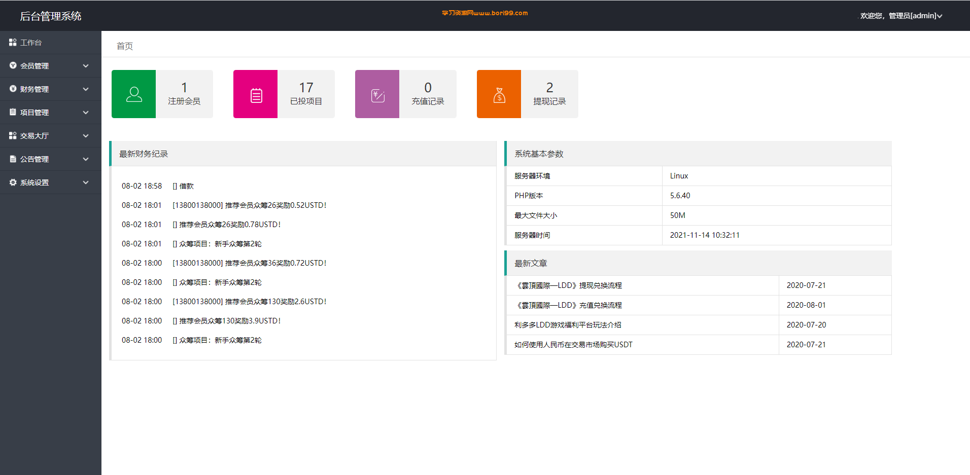Click the 工作台 grid icon in sidebar

click(x=13, y=43)
